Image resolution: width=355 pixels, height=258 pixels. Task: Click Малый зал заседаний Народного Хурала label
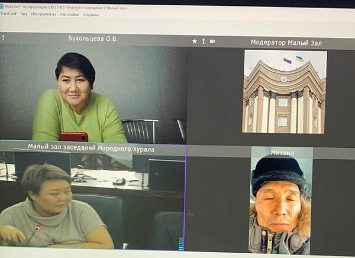91,149
